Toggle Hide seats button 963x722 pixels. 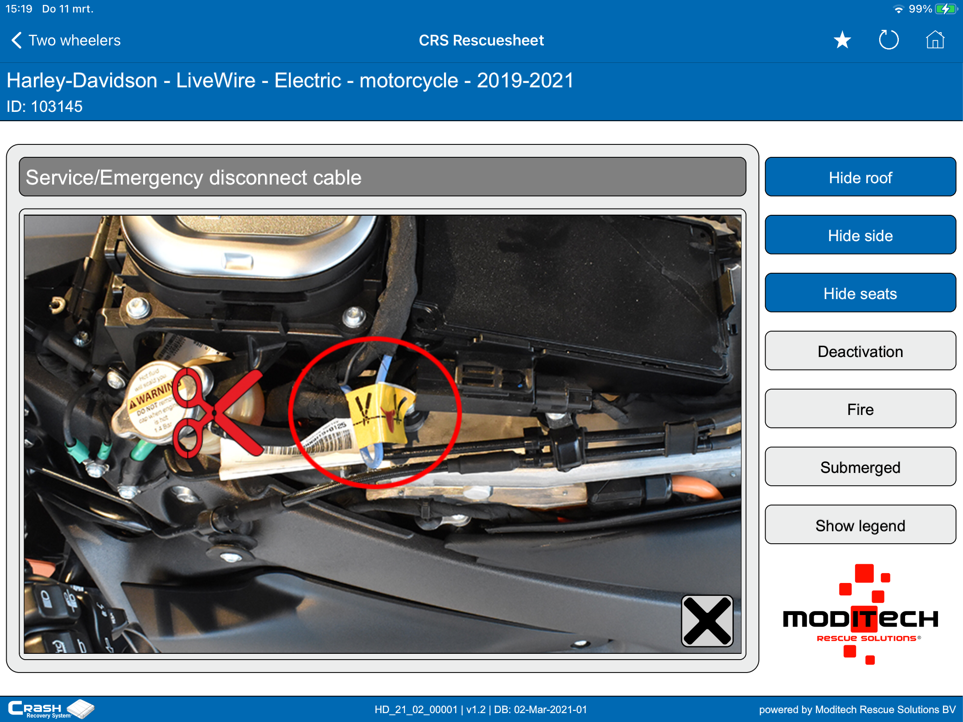coord(860,293)
